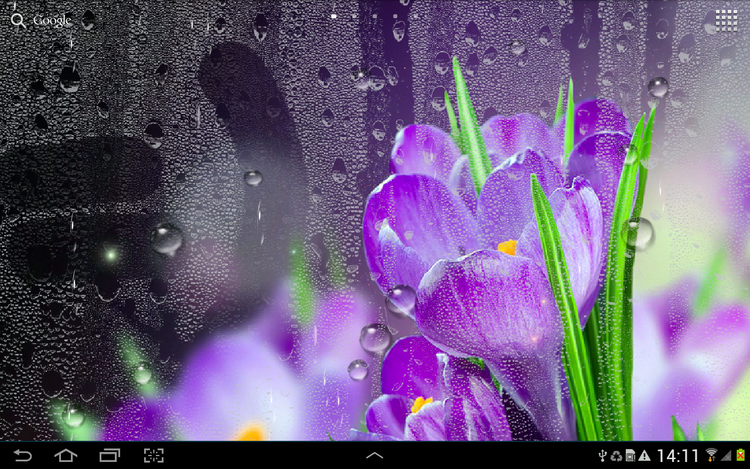
Task: Open the SD card notification icon
Action: [x=630, y=456]
